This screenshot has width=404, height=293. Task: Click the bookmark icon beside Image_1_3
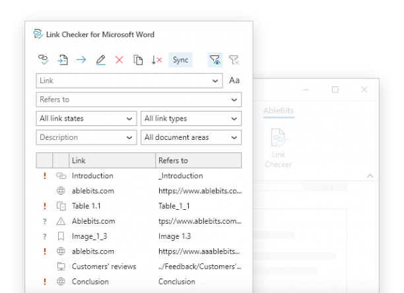61,236
